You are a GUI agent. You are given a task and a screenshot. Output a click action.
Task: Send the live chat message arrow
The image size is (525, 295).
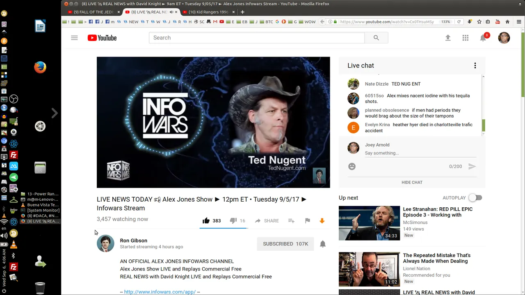click(x=472, y=166)
